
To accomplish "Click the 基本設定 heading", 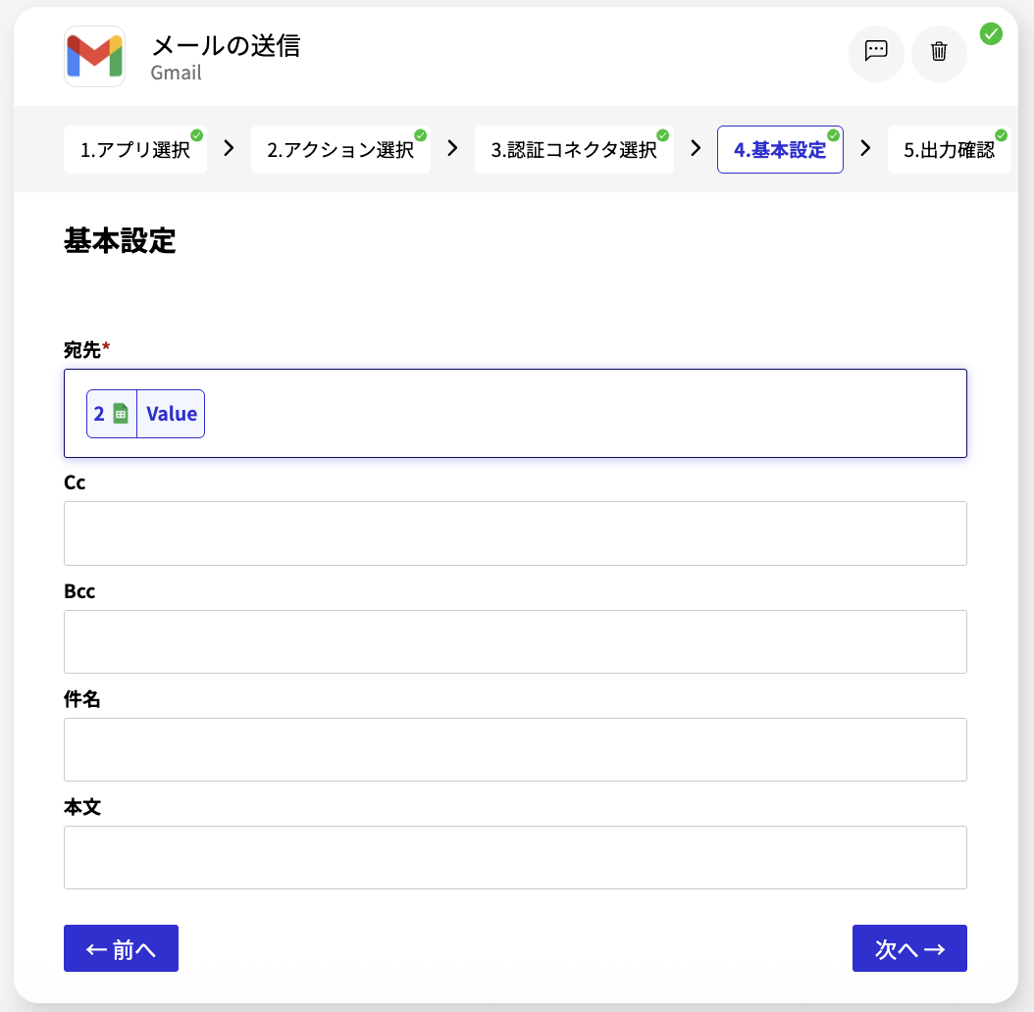I will pos(120,240).
